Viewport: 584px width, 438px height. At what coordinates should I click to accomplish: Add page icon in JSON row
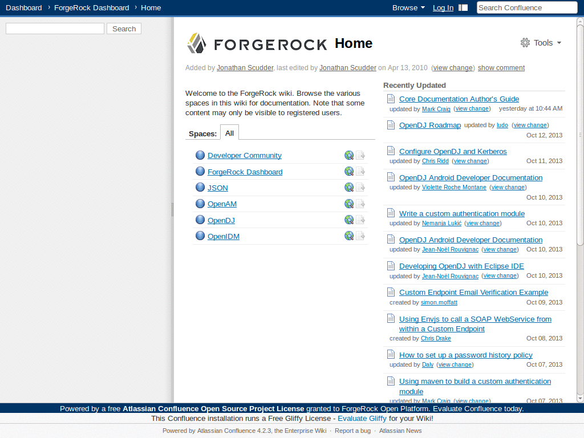360,187
